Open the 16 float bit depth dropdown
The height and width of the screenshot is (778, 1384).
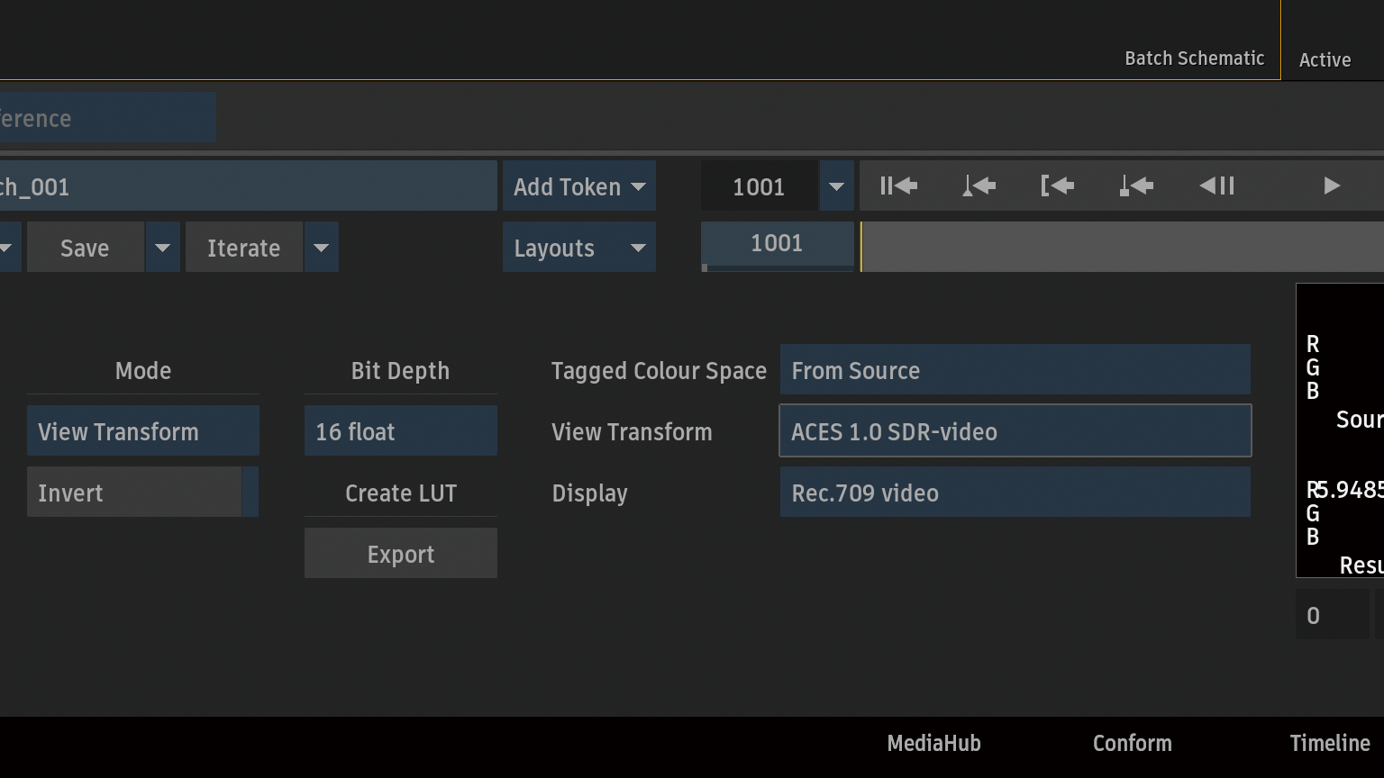click(x=401, y=431)
